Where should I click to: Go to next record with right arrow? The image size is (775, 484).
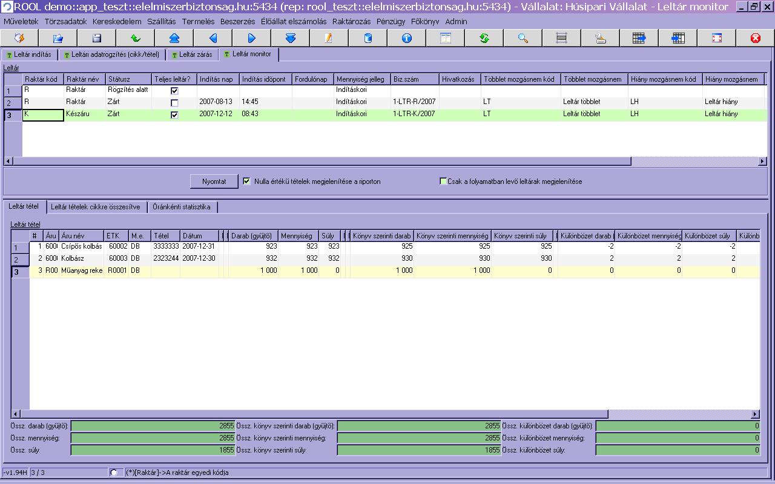pyautogui.click(x=252, y=38)
